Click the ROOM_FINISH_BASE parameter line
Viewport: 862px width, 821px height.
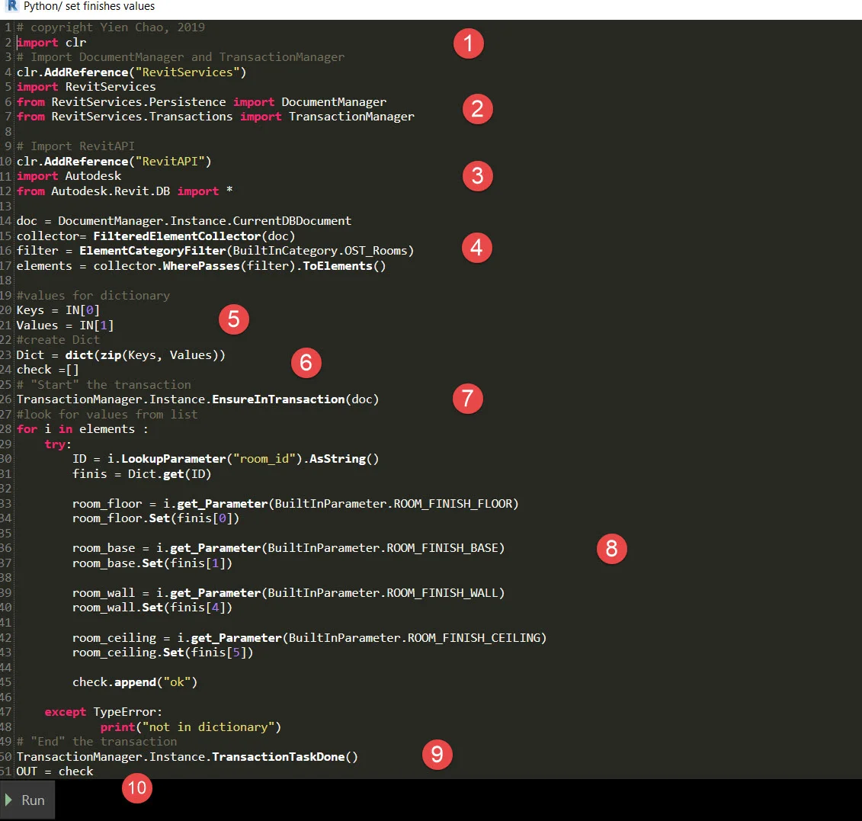(x=288, y=547)
